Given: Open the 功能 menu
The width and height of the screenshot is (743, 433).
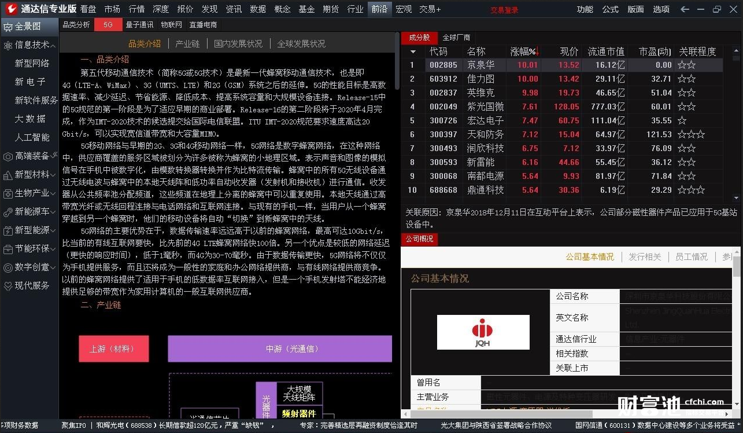Looking at the screenshot, I should pos(585,9).
